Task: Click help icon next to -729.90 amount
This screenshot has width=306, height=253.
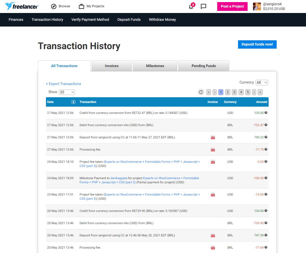Action: point(266,223)
